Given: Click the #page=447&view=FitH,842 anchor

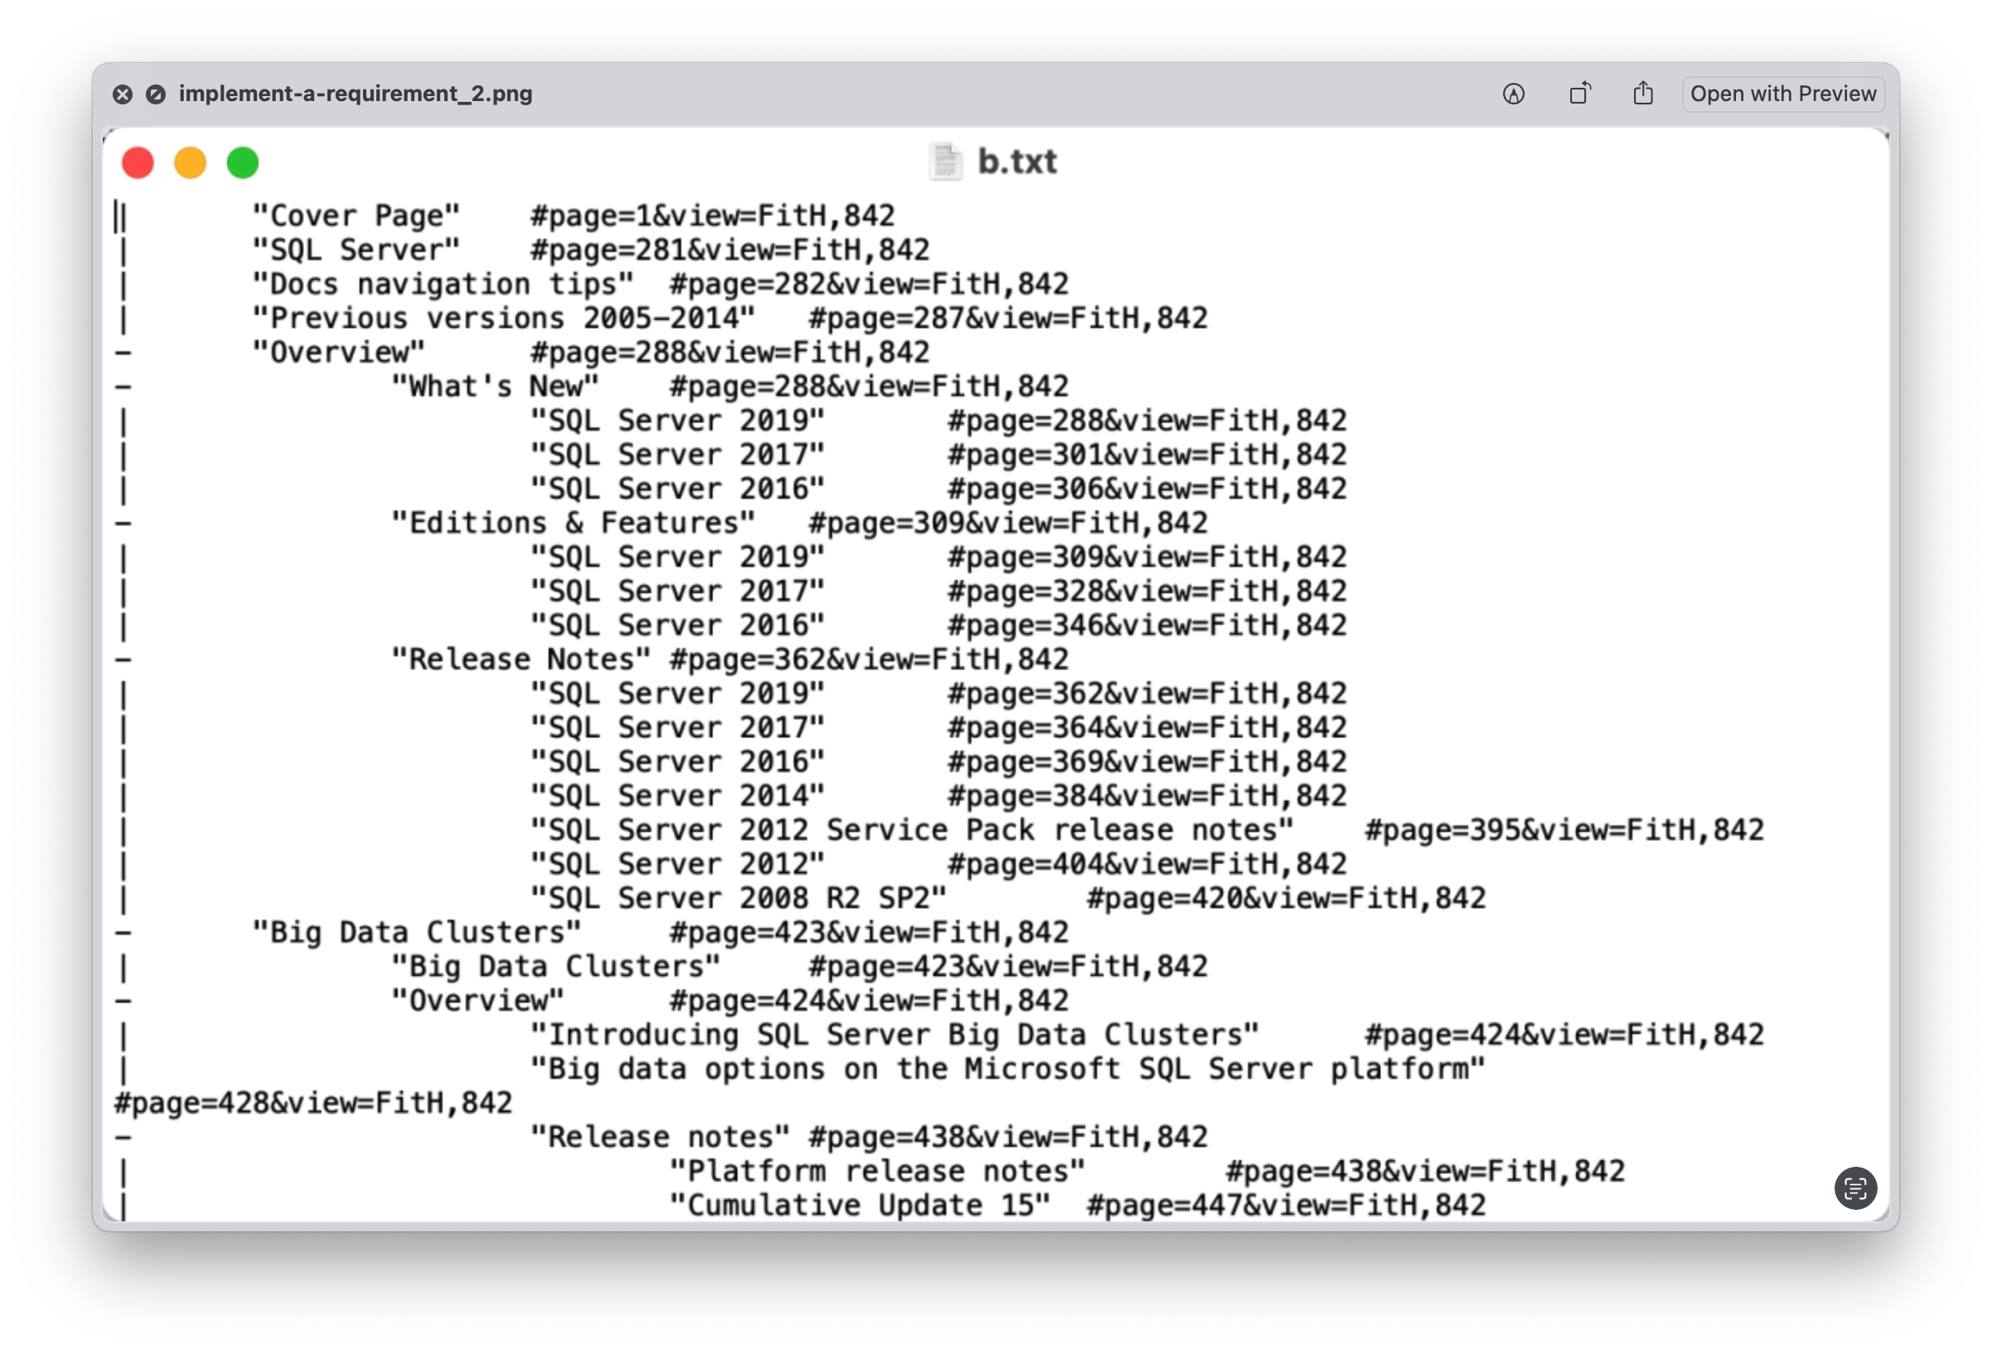Looking at the screenshot, I should pos(1286,1205).
